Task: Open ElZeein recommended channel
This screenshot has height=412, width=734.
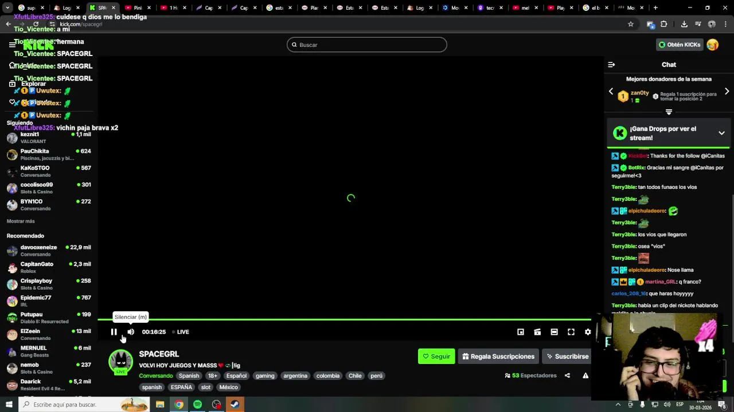Action: [49, 334]
